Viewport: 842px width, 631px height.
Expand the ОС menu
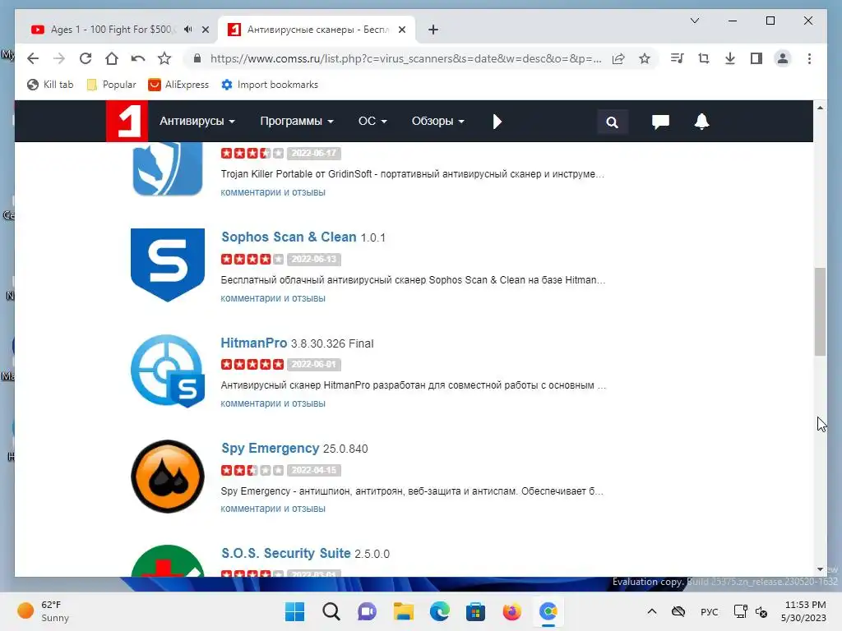(372, 122)
